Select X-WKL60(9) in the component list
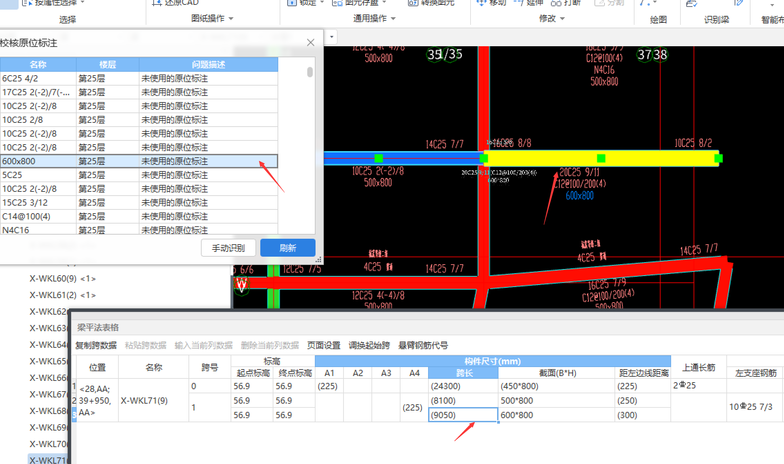This screenshot has height=464, width=784. [62, 278]
